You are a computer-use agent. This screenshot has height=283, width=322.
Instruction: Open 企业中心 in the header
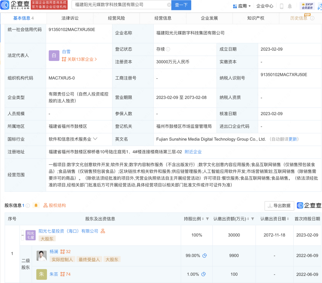tap(265, 6)
